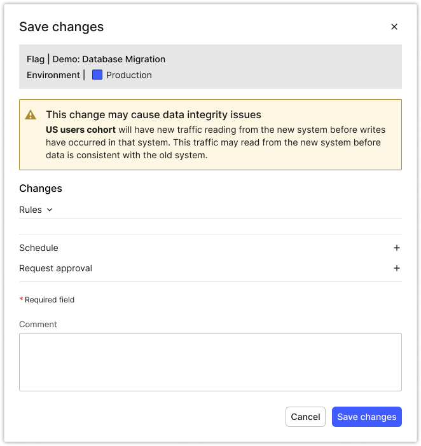Expand the Rules chevron
Image resolution: width=421 pixels, height=446 pixels.
[x=50, y=210]
